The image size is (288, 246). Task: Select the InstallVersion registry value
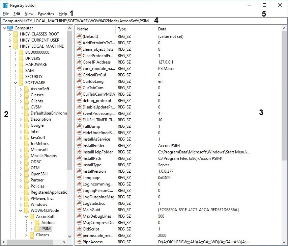tap(94, 171)
